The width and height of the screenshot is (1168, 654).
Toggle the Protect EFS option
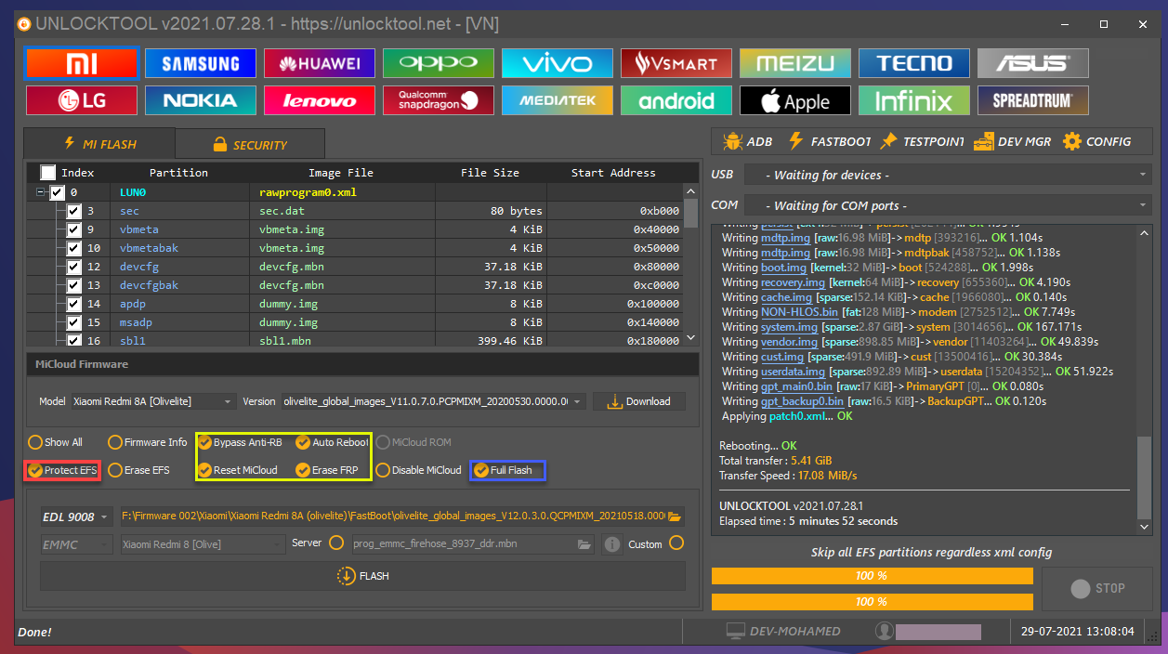tap(35, 470)
